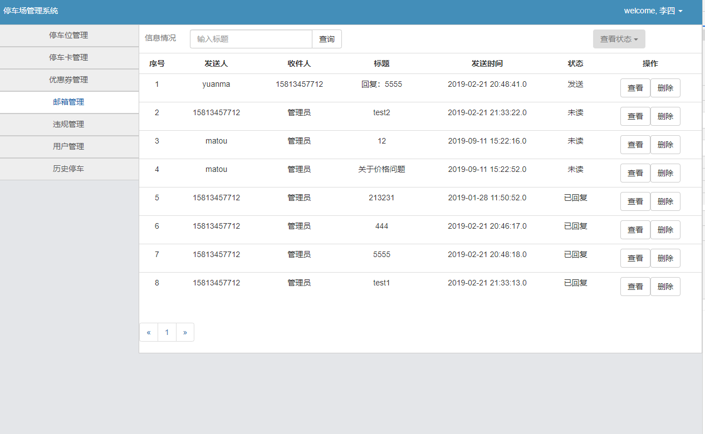This screenshot has height=434, width=705.
Task: 查看 the message titled 关于价格问题
Action: pyautogui.click(x=635, y=172)
